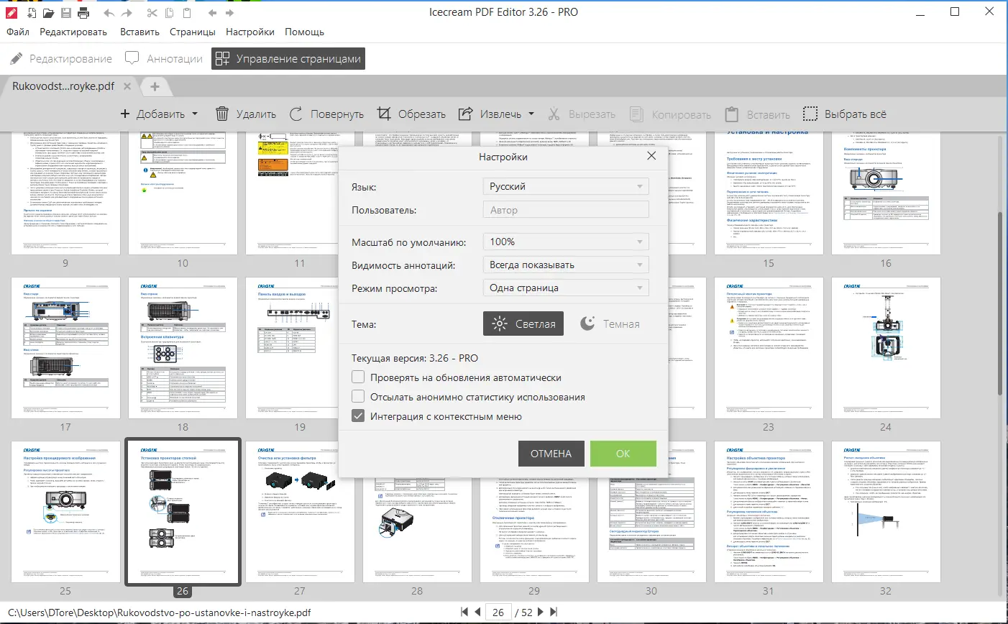Save the document with the save icon
Image resolution: width=1008 pixels, height=624 pixels.
(x=65, y=12)
